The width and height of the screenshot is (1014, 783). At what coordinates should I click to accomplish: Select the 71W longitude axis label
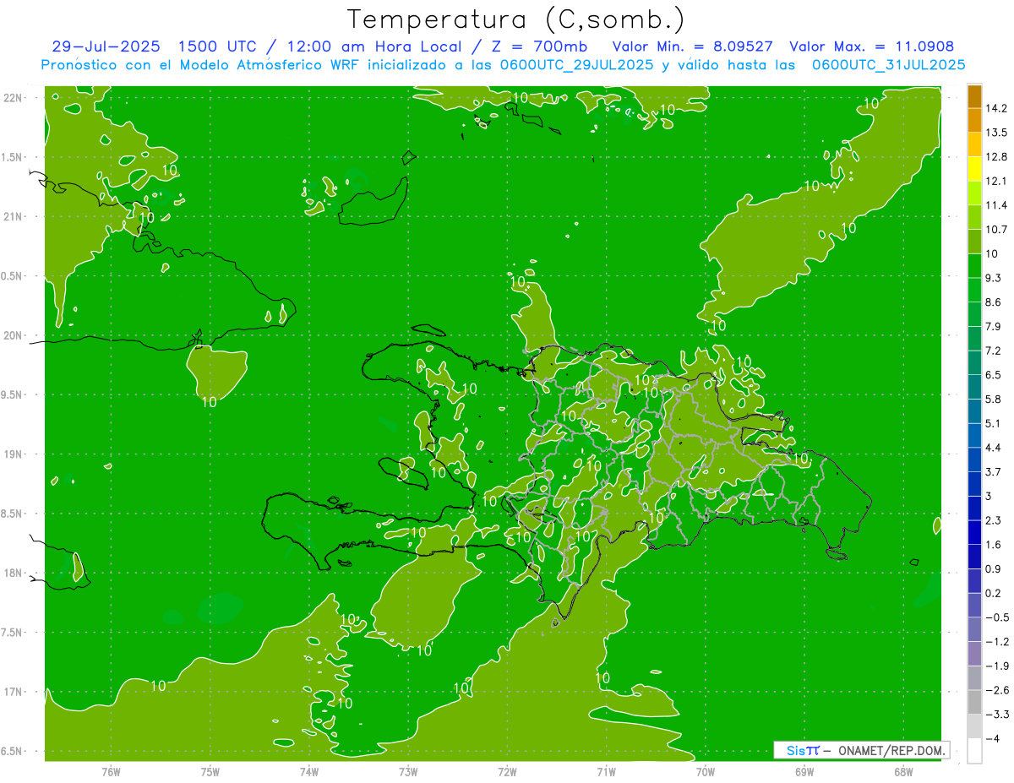click(606, 771)
